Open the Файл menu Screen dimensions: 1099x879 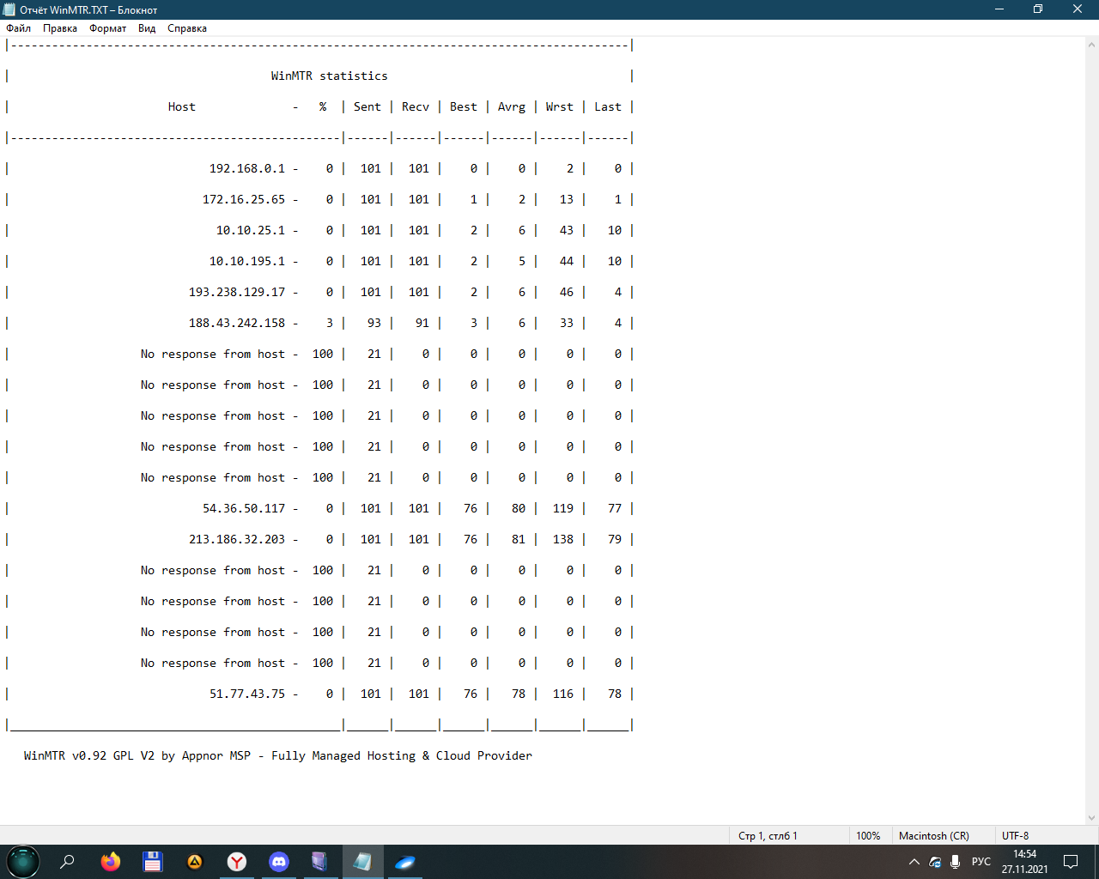[18, 28]
